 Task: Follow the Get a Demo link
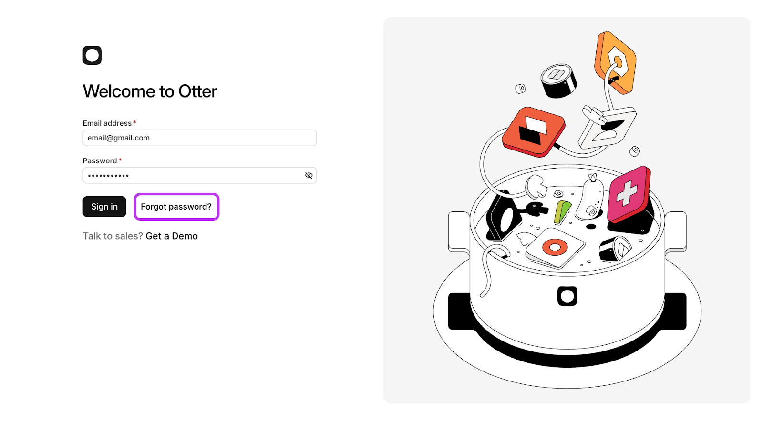(172, 236)
